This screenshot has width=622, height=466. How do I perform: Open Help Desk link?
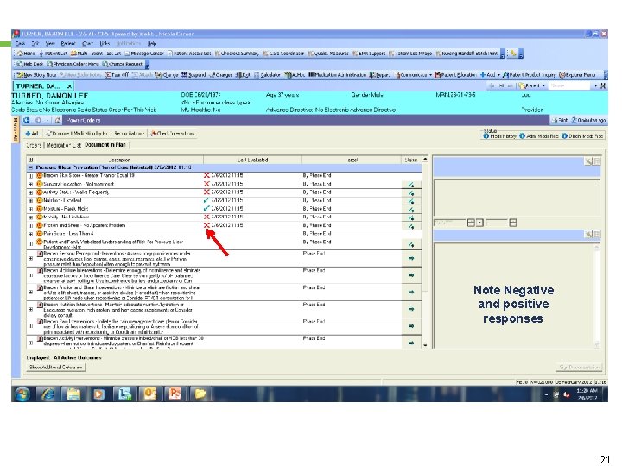tap(29, 64)
